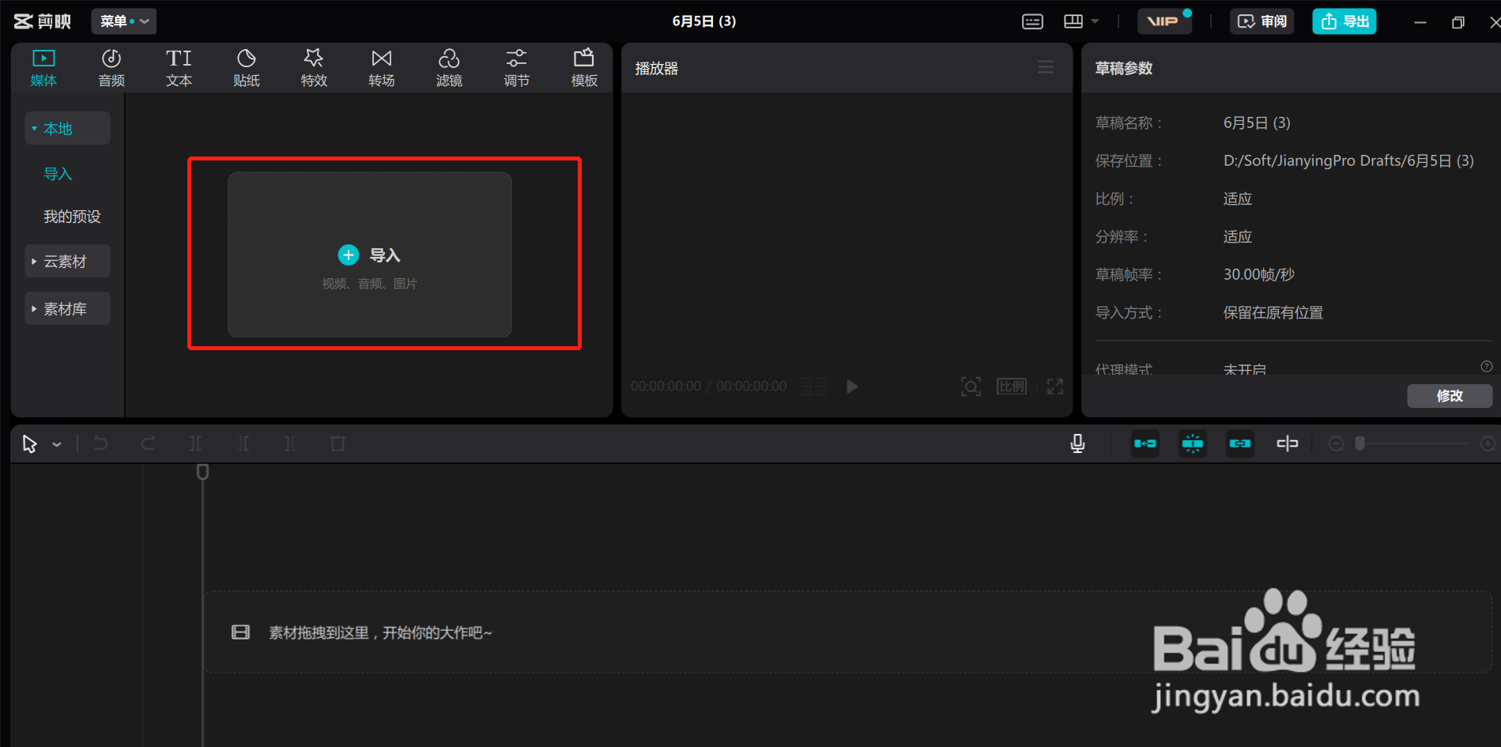
Task: Open the layout switch icon
Action: pos(1073,21)
